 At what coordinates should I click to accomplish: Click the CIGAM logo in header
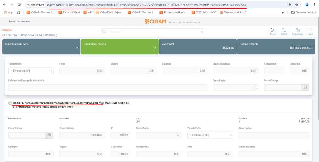pyautogui.click(x=155, y=21)
